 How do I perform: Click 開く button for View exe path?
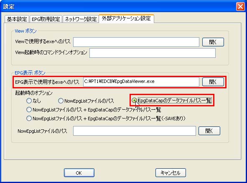tap(213, 42)
